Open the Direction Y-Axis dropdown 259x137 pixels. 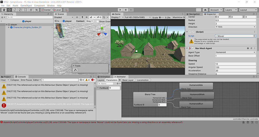tap(235, 27)
